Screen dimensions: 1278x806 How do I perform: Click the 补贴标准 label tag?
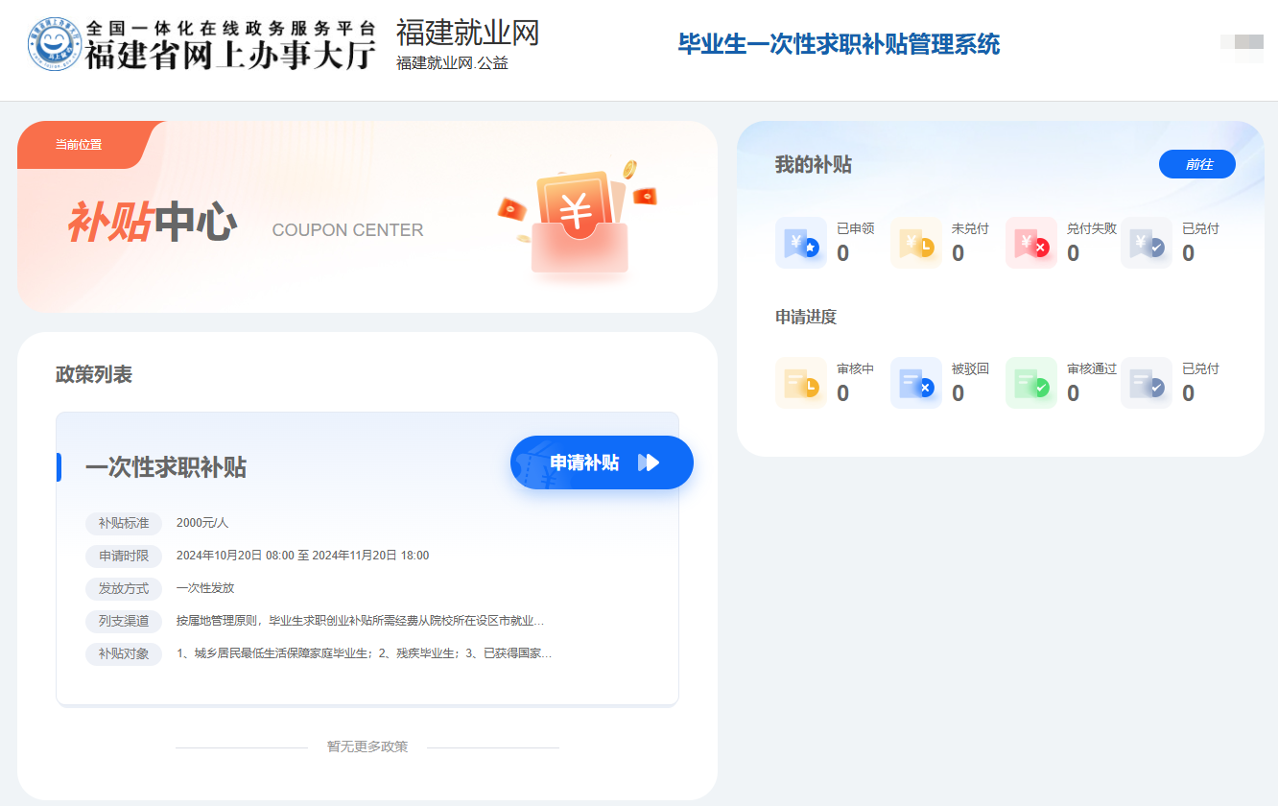124,523
